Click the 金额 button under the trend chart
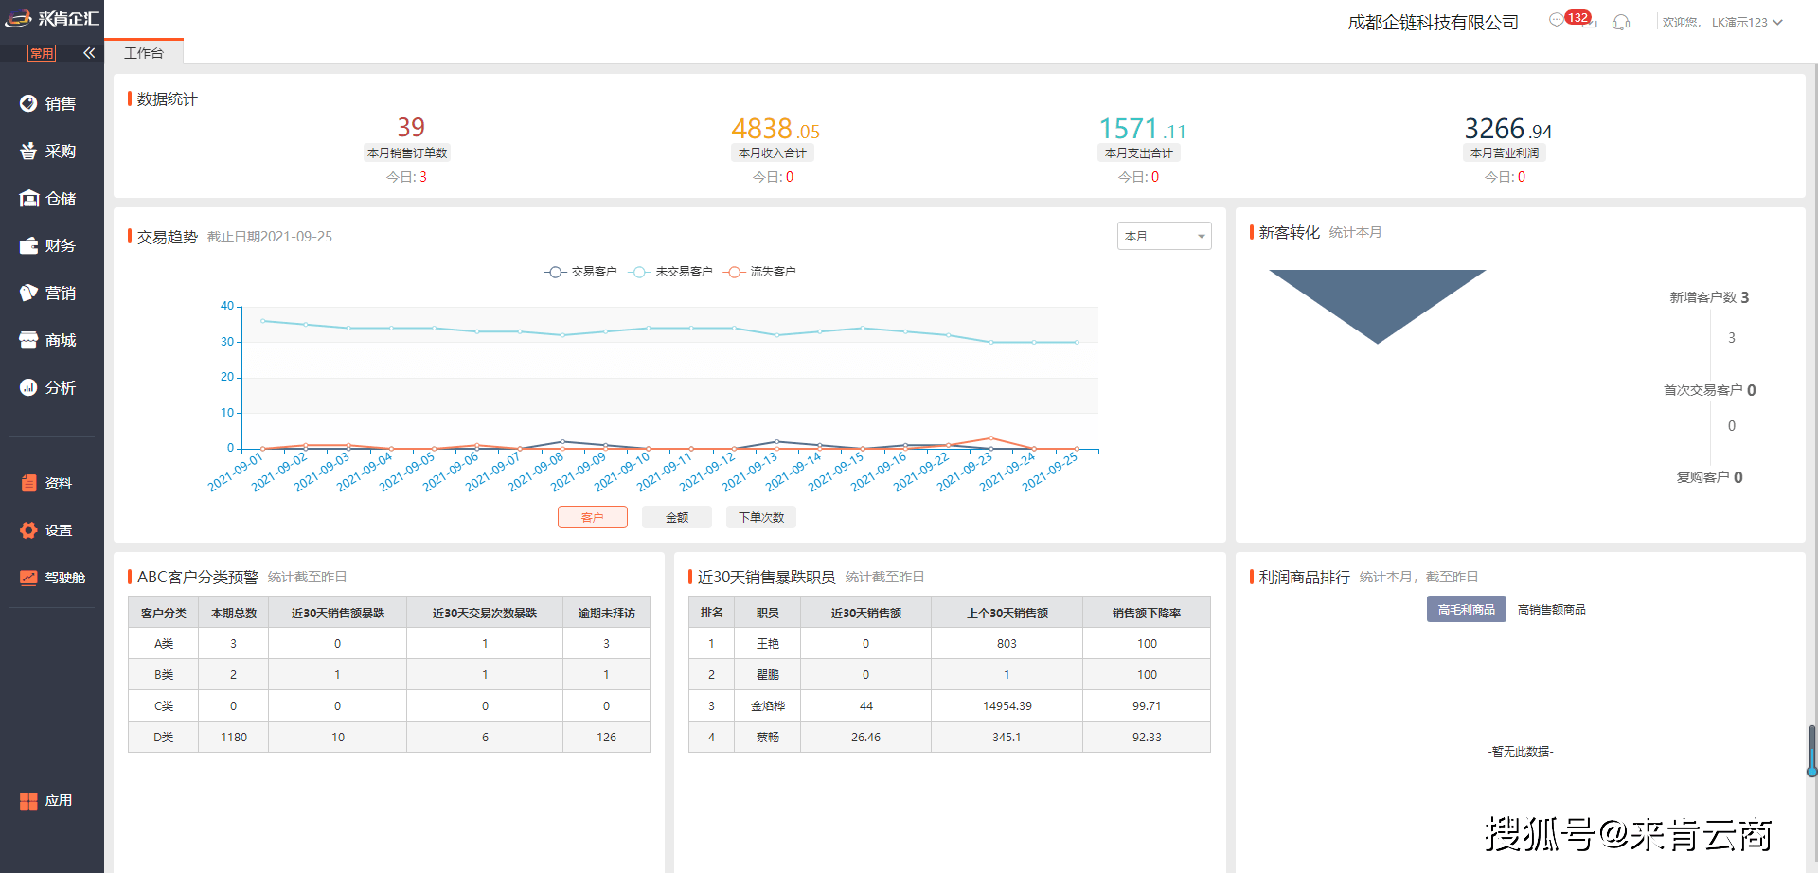The image size is (1818, 873). (676, 517)
